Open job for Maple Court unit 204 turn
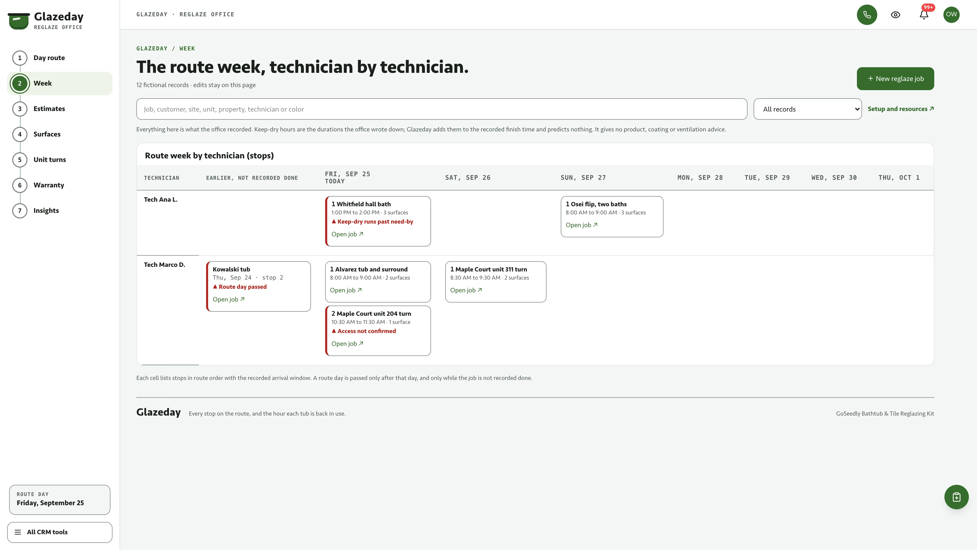Screen dimensions: 977x550 (347, 343)
